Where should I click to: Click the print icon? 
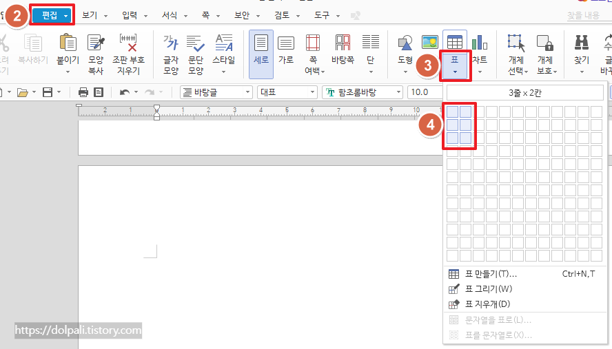(83, 92)
